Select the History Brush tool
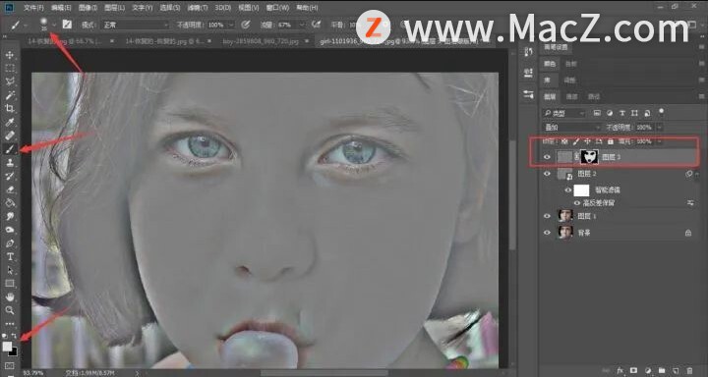708x377 pixels. pyautogui.click(x=10, y=176)
